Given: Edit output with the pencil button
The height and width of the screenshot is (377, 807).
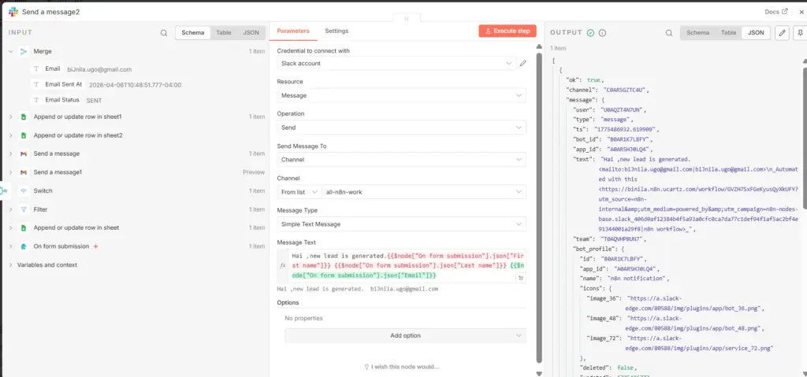Looking at the screenshot, I should (x=782, y=32).
